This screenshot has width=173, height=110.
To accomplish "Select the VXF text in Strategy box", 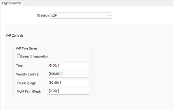I will pyautogui.click(x=54, y=16).
